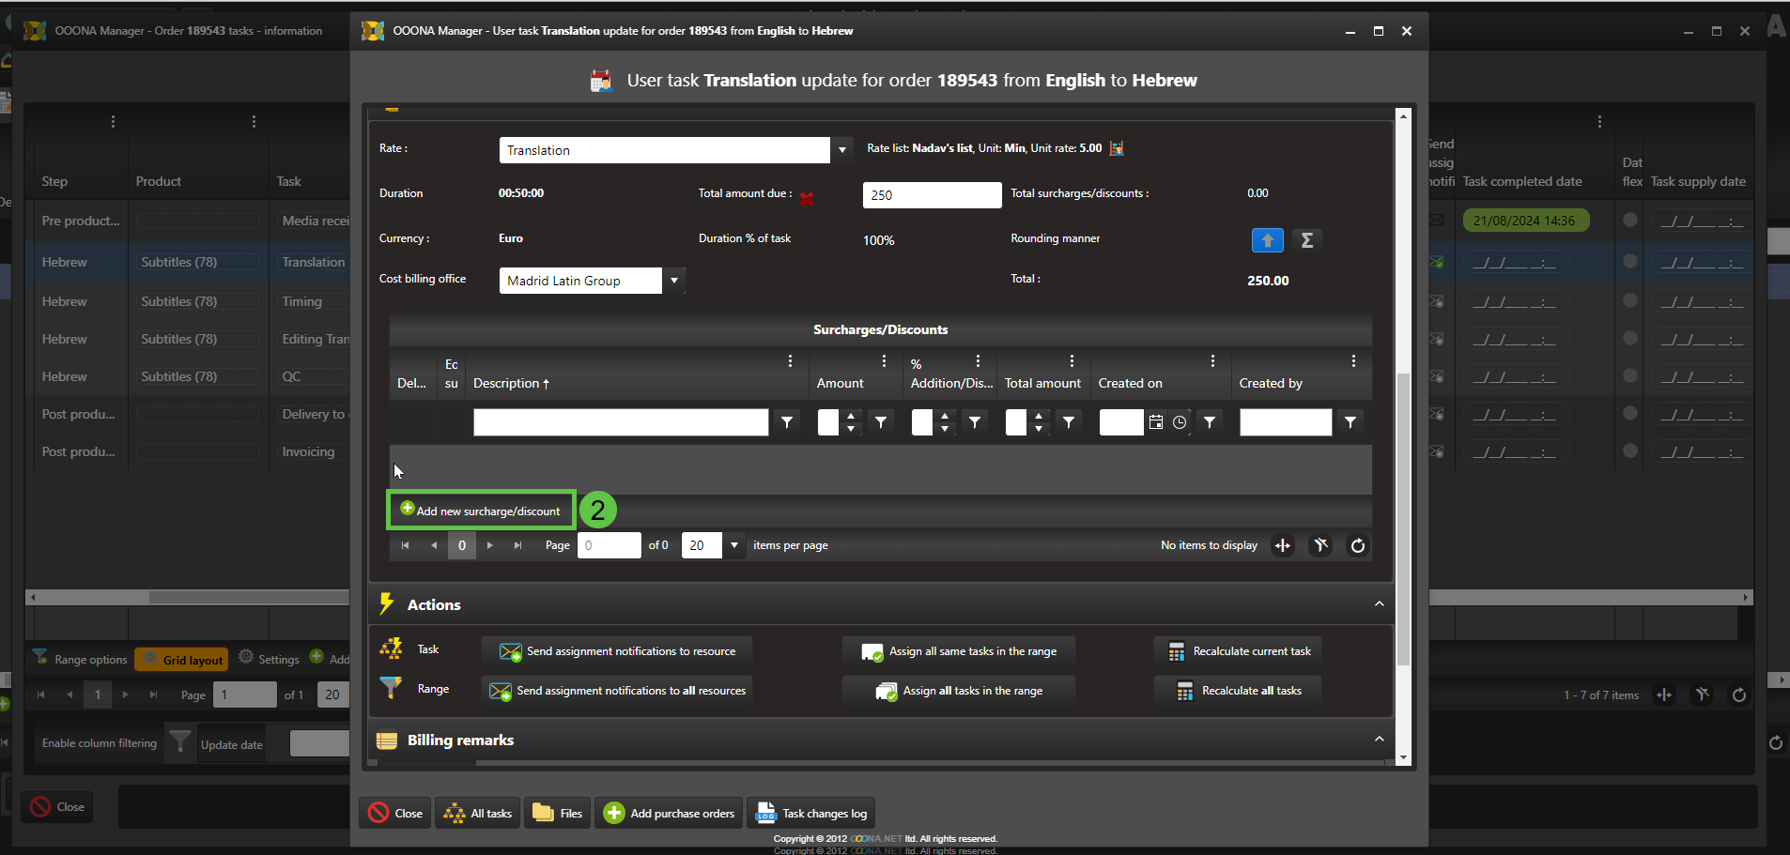Open the Cost billing office dropdown

click(673, 281)
